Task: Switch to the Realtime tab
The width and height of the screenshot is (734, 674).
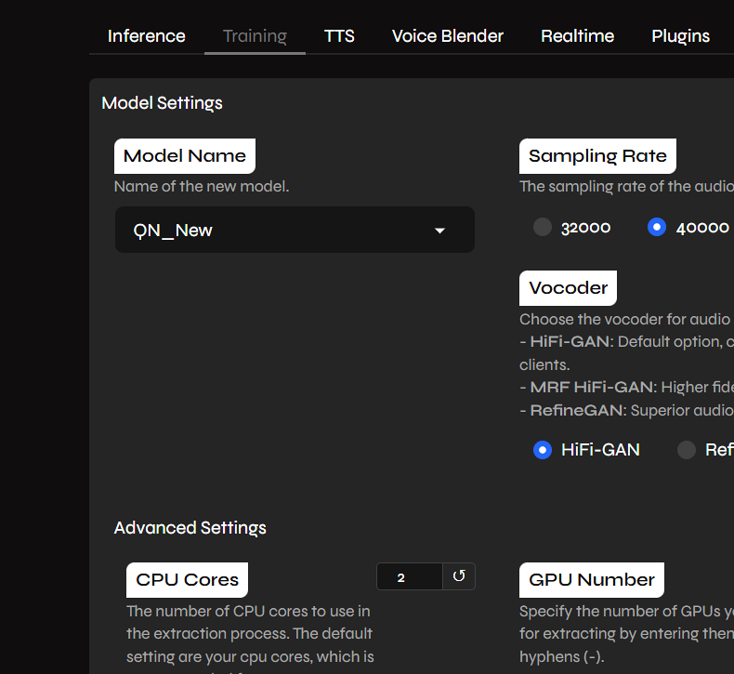Action: (577, 36)
